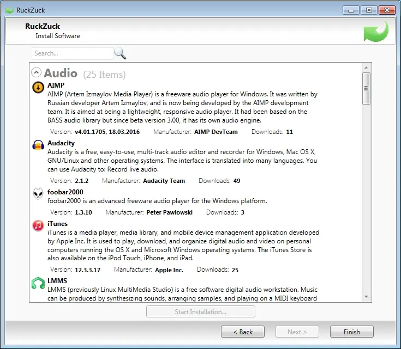Click the foobar2000 description line

pos(157,201)
